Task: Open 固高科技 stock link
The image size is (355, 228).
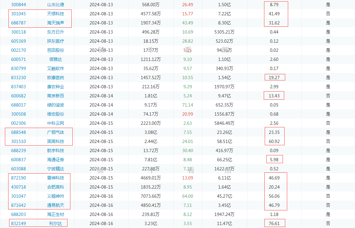Action: pyautogui.click(x=55, y=141)
